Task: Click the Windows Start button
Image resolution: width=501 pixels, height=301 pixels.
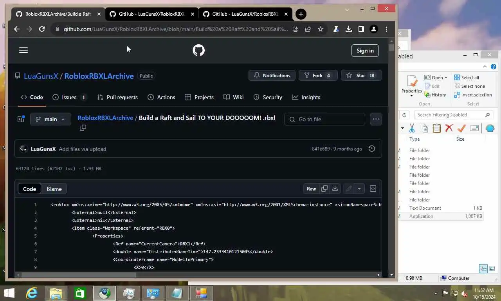Action: tap(9, 293)
